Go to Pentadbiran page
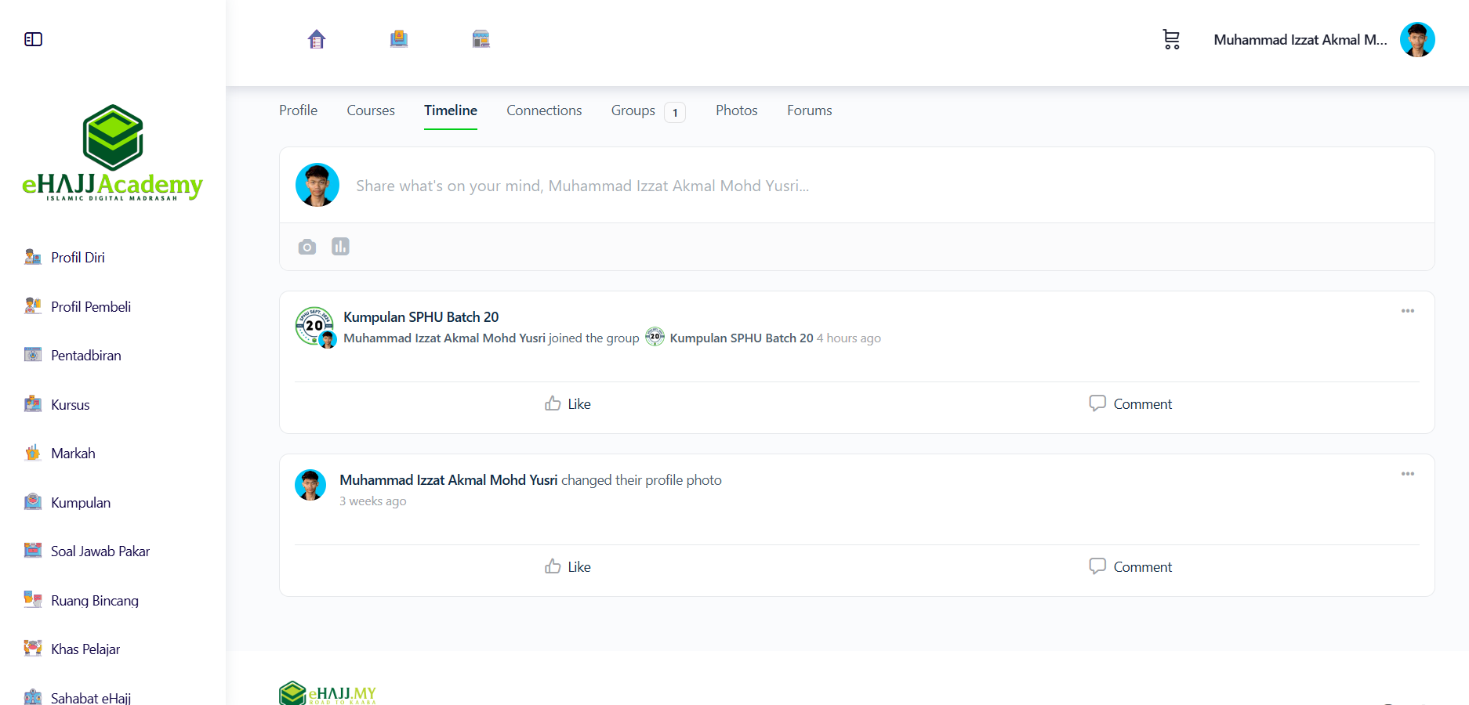The height and width of the screenshot is (705, 1469). point(86,356)
